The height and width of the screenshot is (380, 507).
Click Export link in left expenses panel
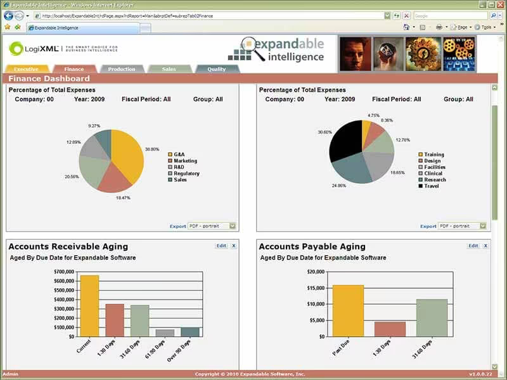tap(178, 226)
